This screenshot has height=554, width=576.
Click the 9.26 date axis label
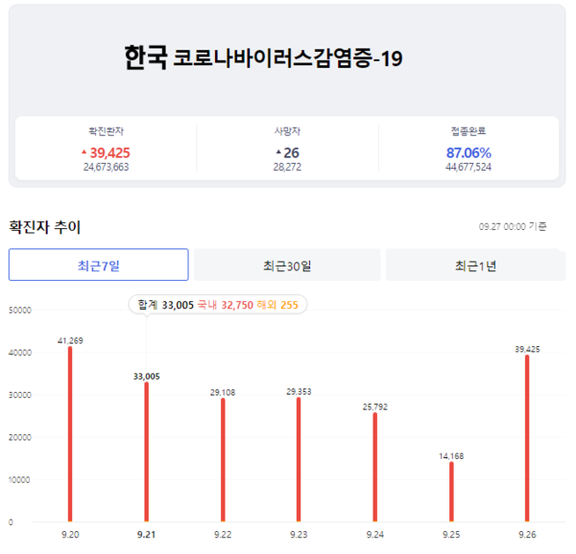[x=527, y=535]
